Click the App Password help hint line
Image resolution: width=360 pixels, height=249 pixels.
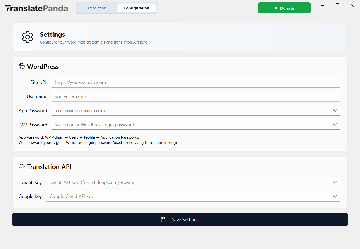coord(79,137)
